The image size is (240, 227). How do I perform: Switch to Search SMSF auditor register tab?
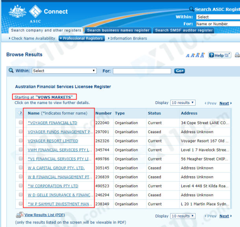tap(184, 30)
